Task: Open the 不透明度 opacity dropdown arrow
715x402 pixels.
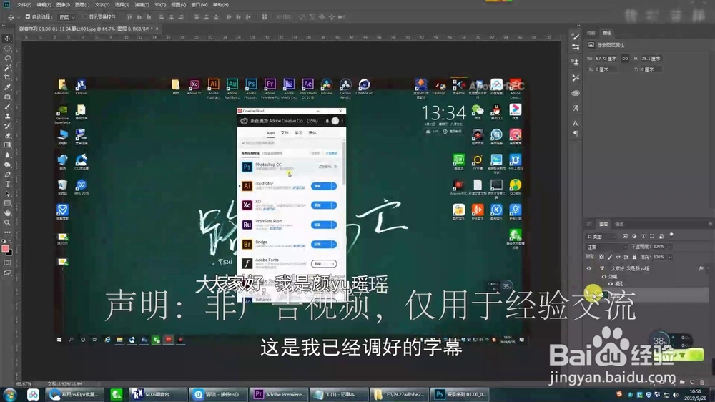Action: pos(670,247)
